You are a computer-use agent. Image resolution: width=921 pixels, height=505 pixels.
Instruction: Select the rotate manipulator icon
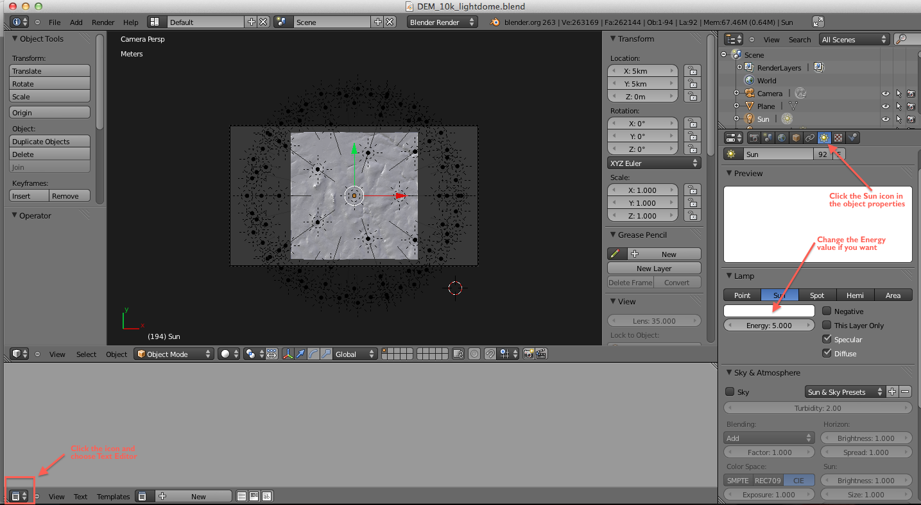313,354
